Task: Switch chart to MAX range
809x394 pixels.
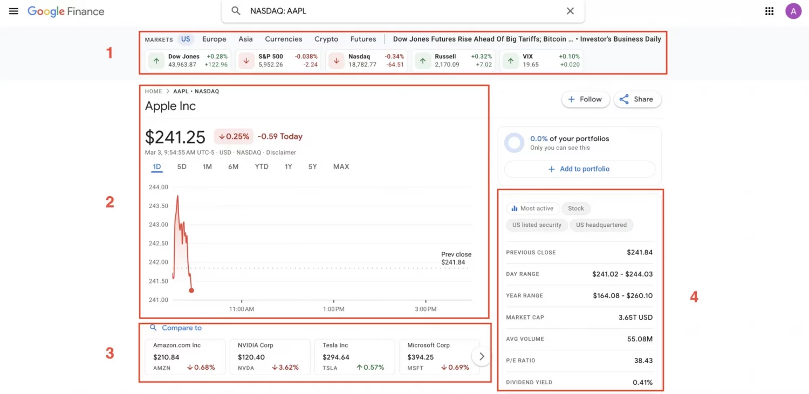Action: [x=341, y=167]
